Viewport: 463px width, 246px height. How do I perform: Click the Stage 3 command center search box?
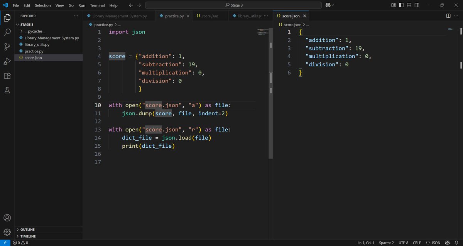tap(233, 5)
